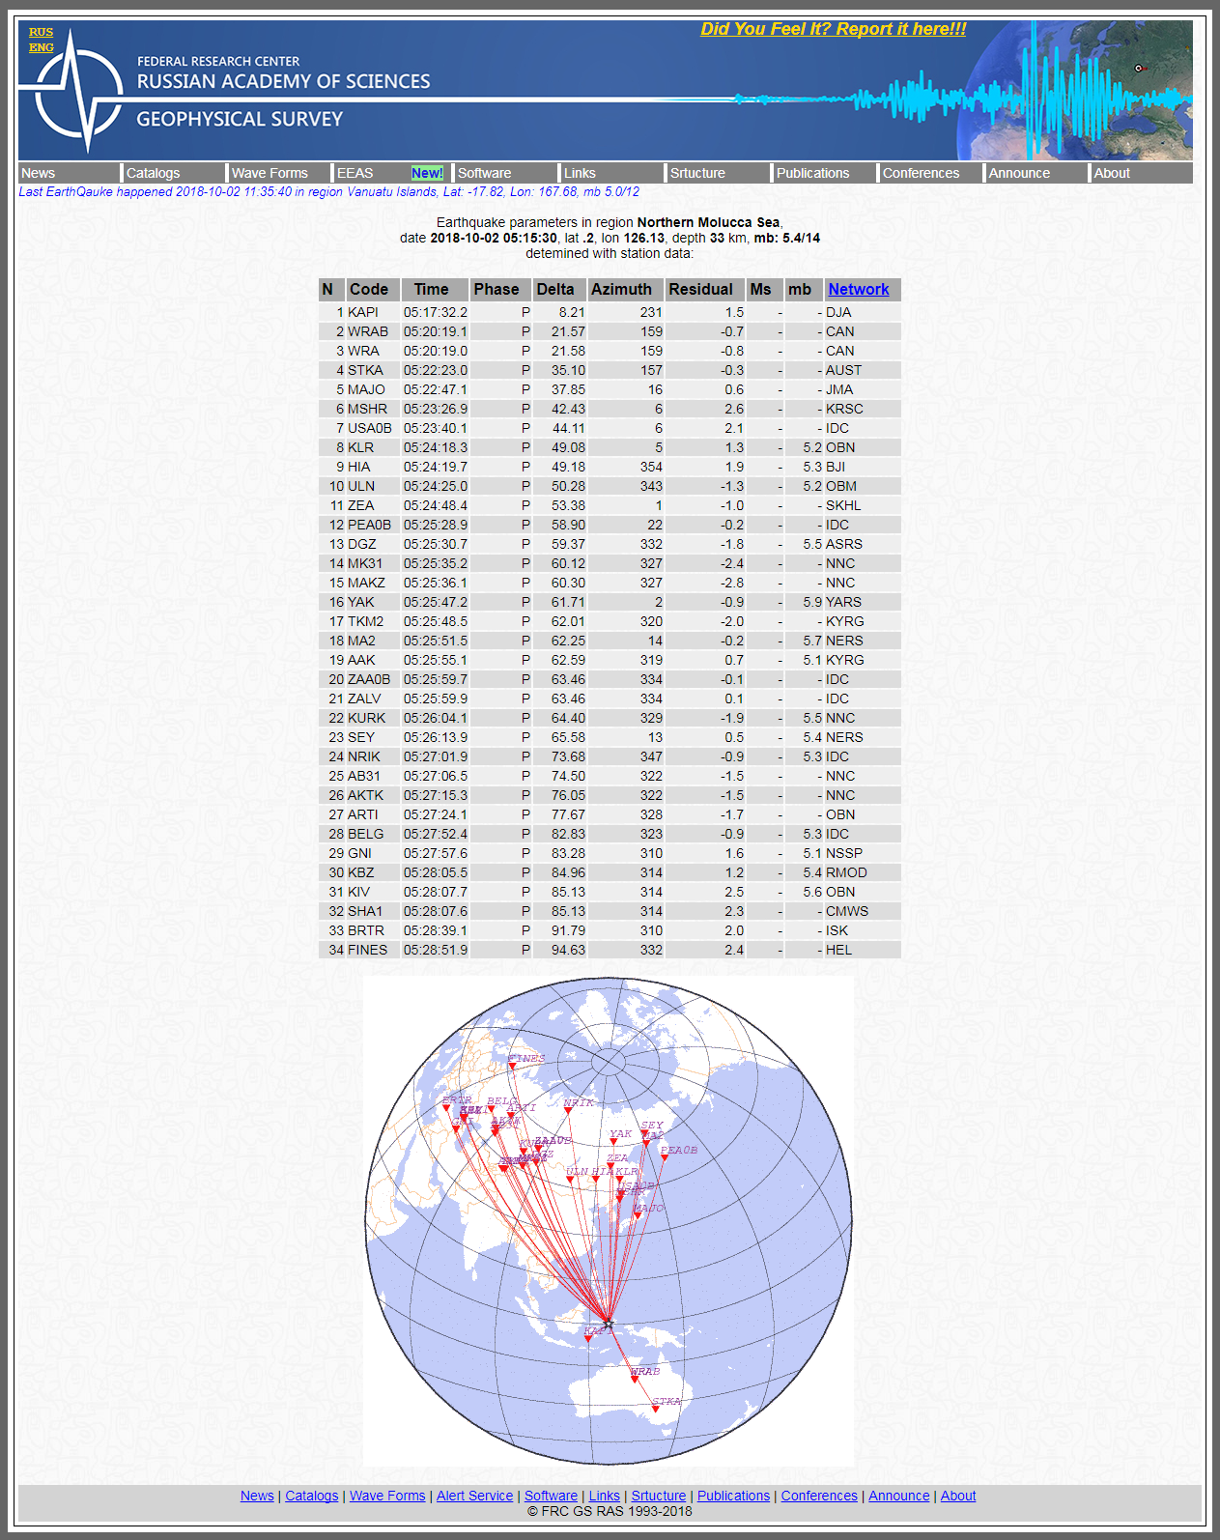Image resolution: width=1220 pixels, height=1540 pixels.
Task: Open the Structure link in footer
Action: coord(658,1496)
